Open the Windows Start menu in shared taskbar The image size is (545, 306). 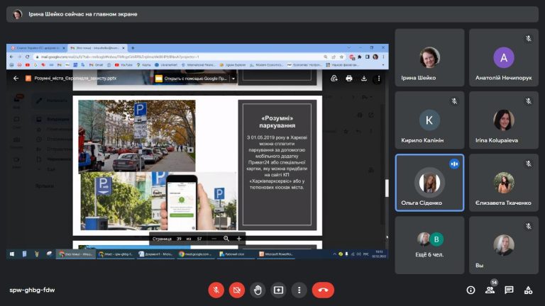[x=12, y=254]
